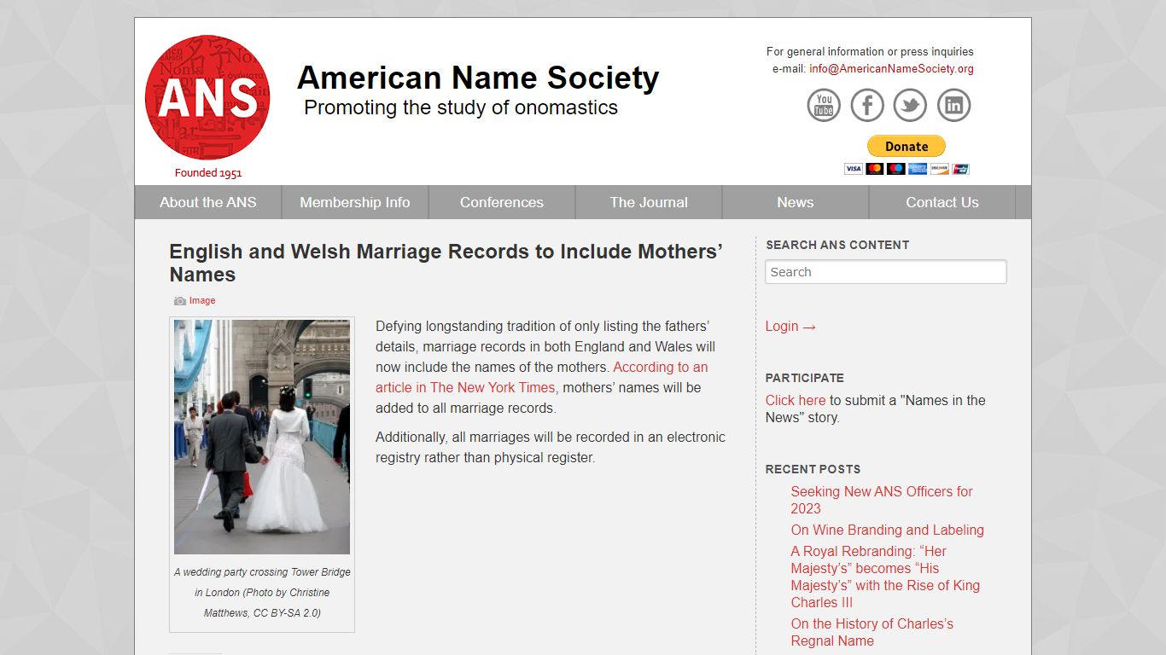The width and height of the screenshot is (1166, 655).
Task: Click the wedding photo caption text
Action: (262, 593)
